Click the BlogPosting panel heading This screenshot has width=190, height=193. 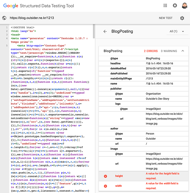[122, 31]
